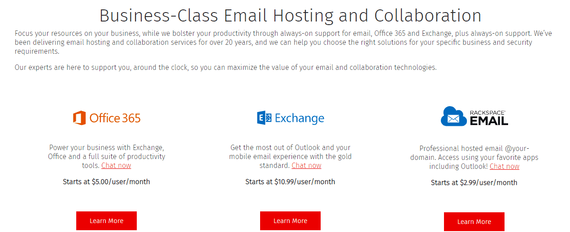Start chat from Rackspace Email description
This screenshot has width=570, height=232.
504,167
